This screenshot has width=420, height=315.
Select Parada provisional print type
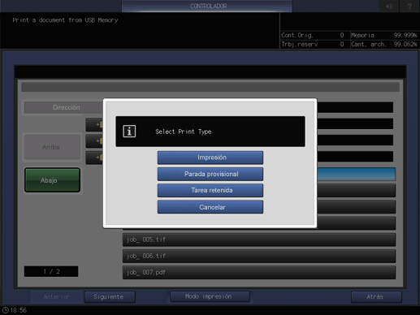(x=210, y=174)
